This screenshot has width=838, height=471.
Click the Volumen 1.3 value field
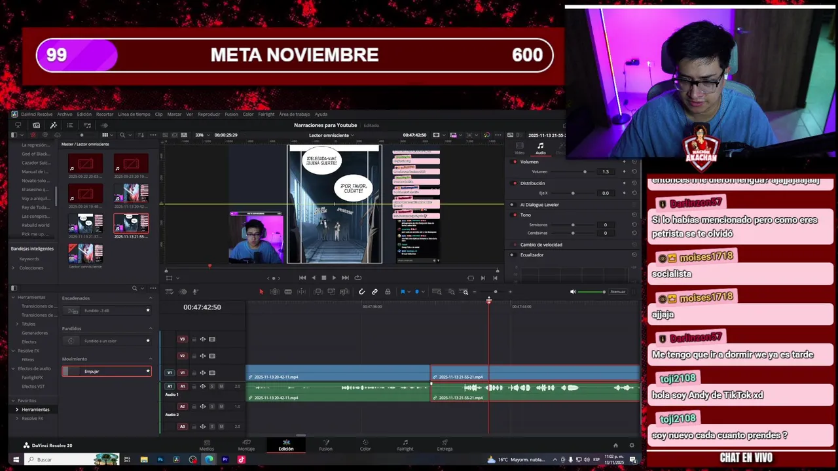606,171
